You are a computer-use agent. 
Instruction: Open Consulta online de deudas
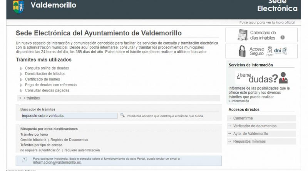pyautogui.click(x=47, y=68)
